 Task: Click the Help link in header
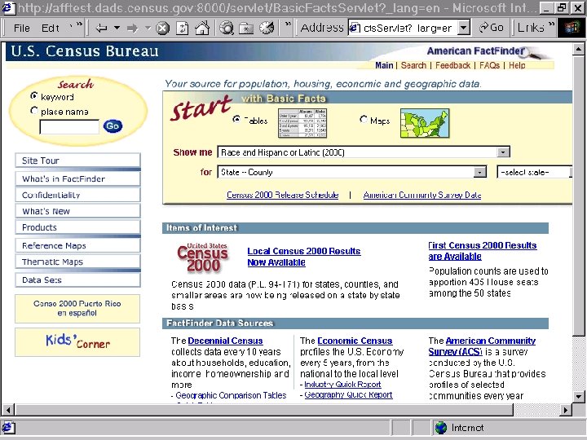coord(517,65)
